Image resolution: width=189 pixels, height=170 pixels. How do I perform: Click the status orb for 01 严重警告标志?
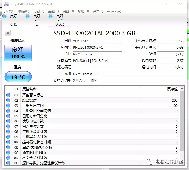click(x=8, y=95)
